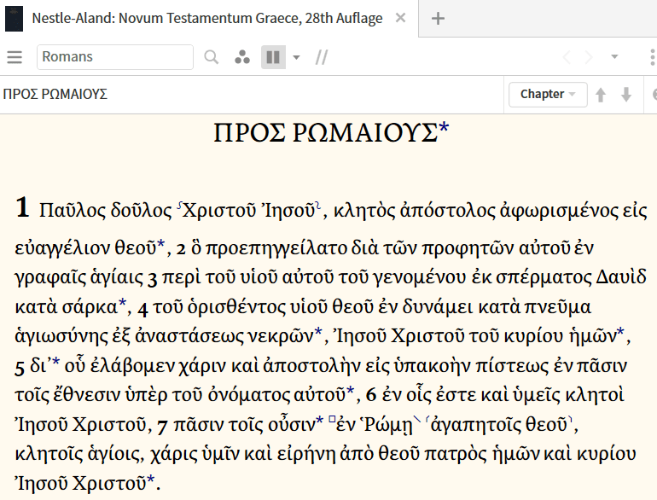Click the asterisk after the ΠΡΟΣ ΡΩΜΑΙΟΥΣ title
This screenshot has width=657, height=500.
point(444,131)
